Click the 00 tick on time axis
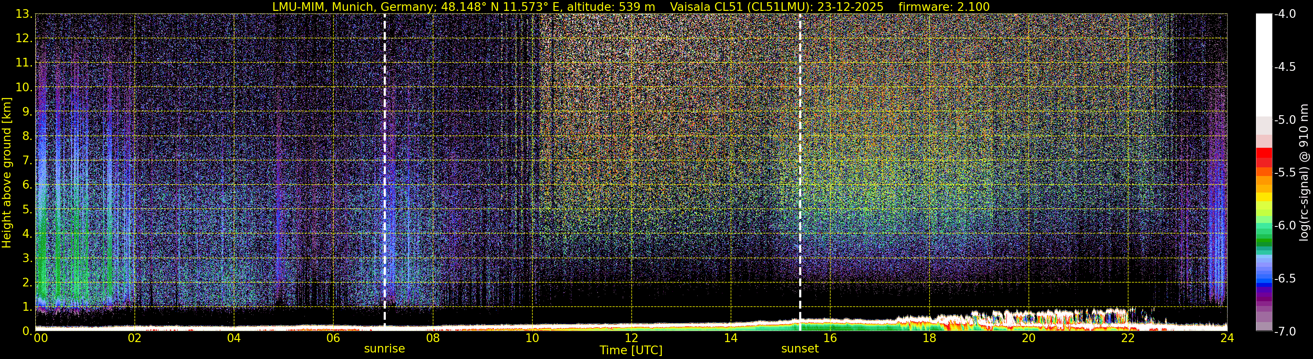 coord(40,339)
